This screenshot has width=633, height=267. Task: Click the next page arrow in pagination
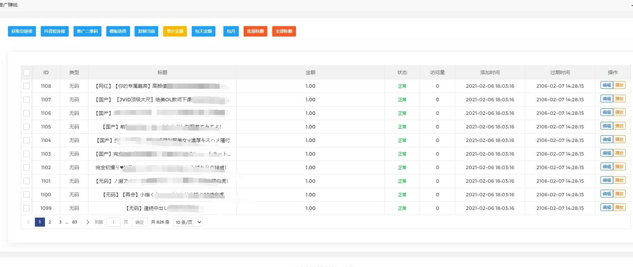pos(87,222)
